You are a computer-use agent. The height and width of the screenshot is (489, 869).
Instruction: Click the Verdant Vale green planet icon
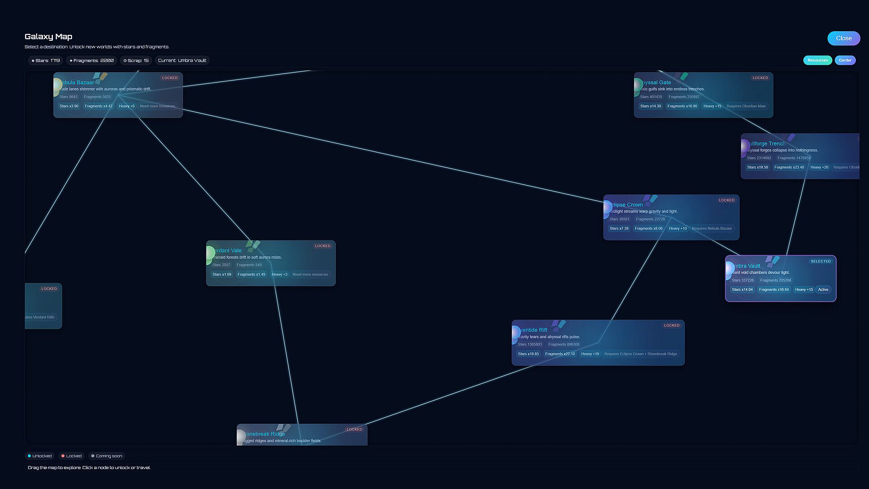click(210, 254)
